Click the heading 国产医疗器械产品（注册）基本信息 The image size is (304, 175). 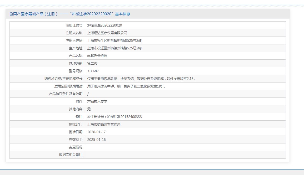click(72, 14)
